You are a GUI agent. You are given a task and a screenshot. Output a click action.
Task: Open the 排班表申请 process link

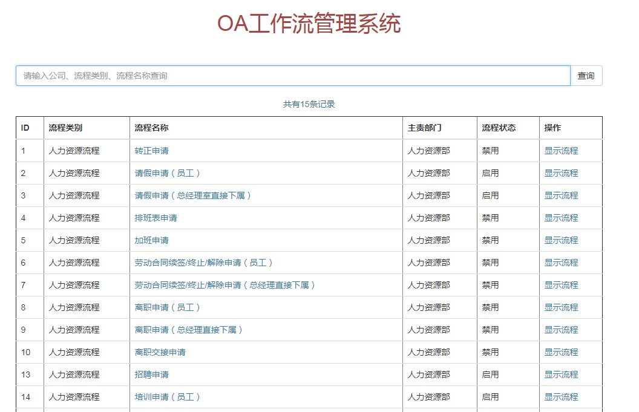coord(156,218)
